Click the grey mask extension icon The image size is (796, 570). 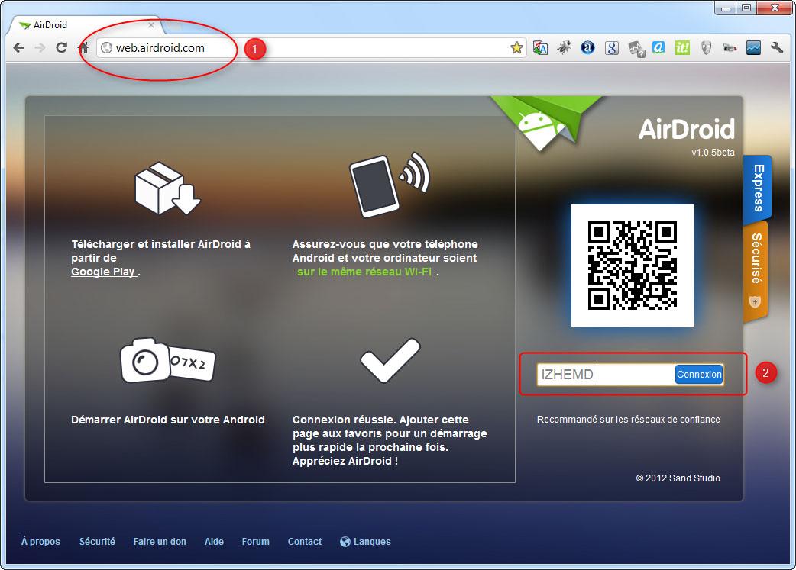point(706,47)
